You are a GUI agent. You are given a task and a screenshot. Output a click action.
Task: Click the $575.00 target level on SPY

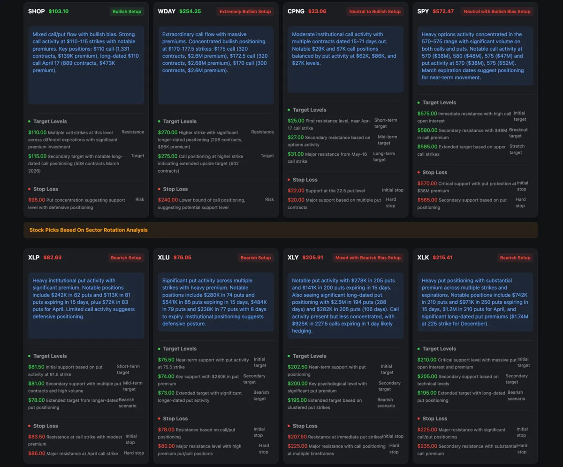(x=427, y=114)
